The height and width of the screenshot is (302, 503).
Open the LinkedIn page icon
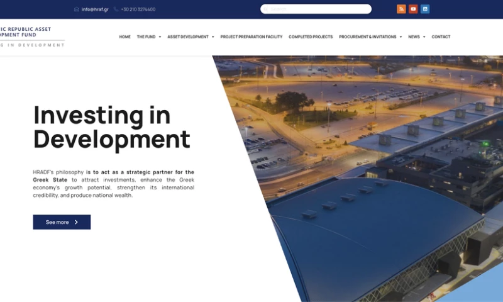coord(425,9)
